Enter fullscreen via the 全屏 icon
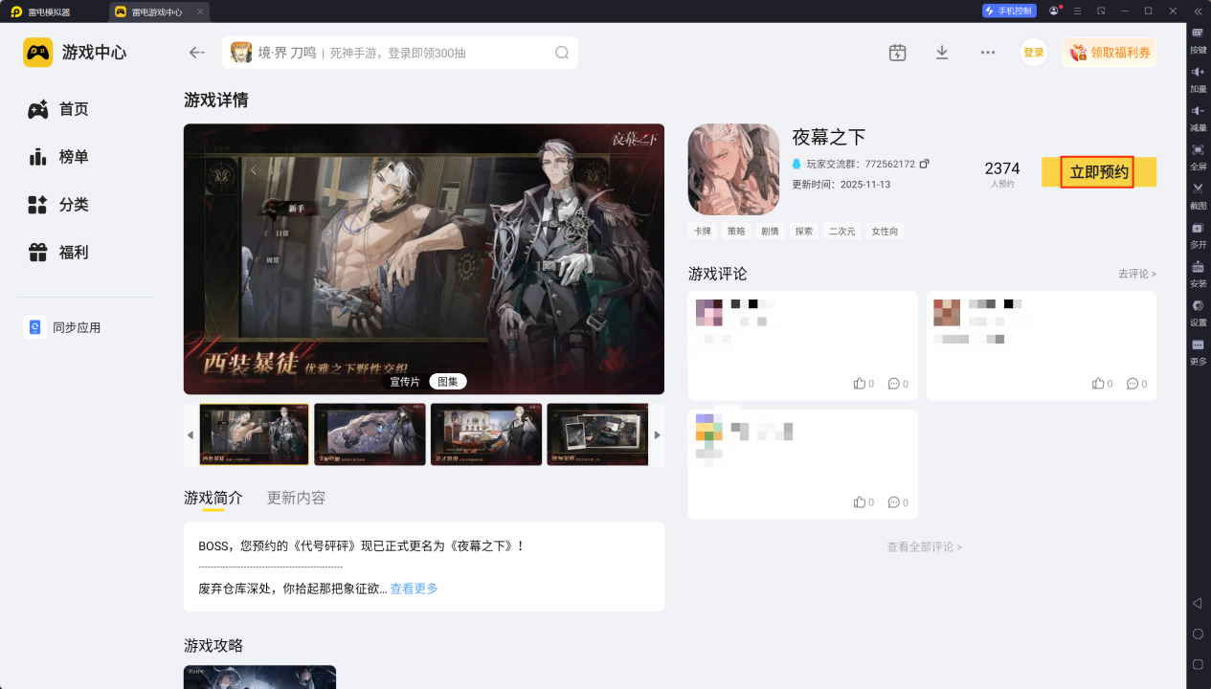Image resolution: width=1211 pixels, height=689 pixels. (1198, 151)
